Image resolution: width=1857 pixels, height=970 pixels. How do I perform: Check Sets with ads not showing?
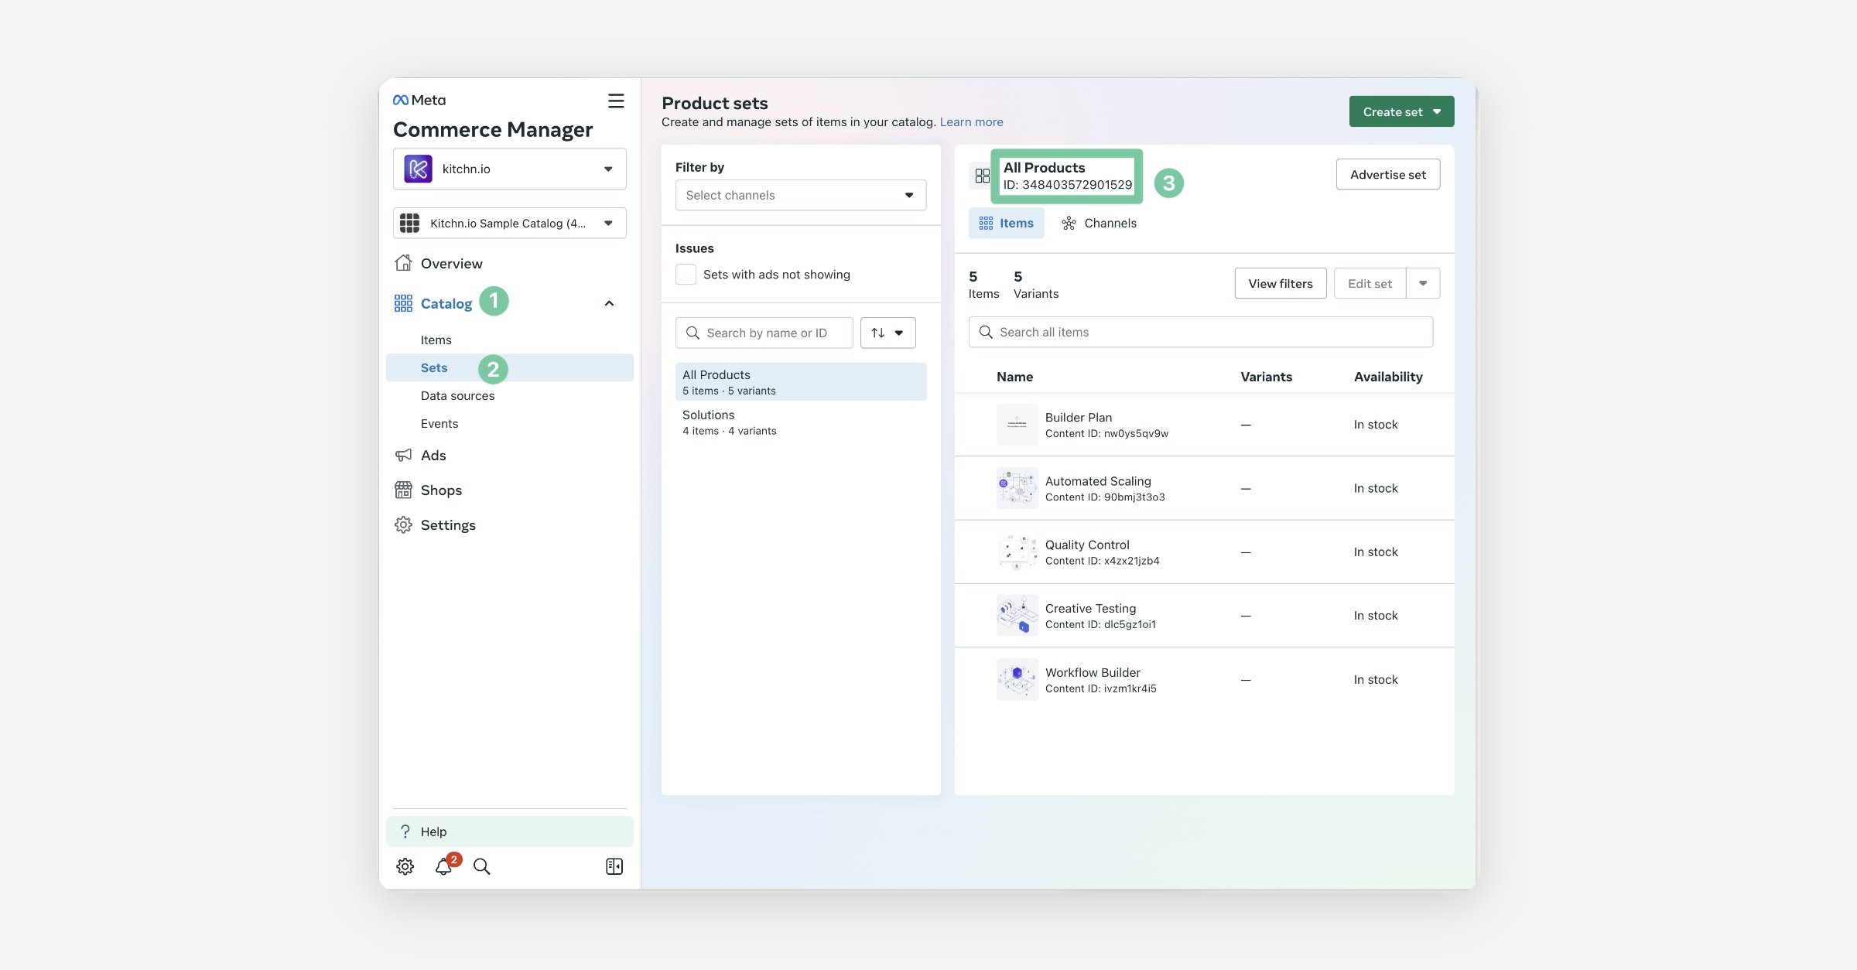coord(686,275)
